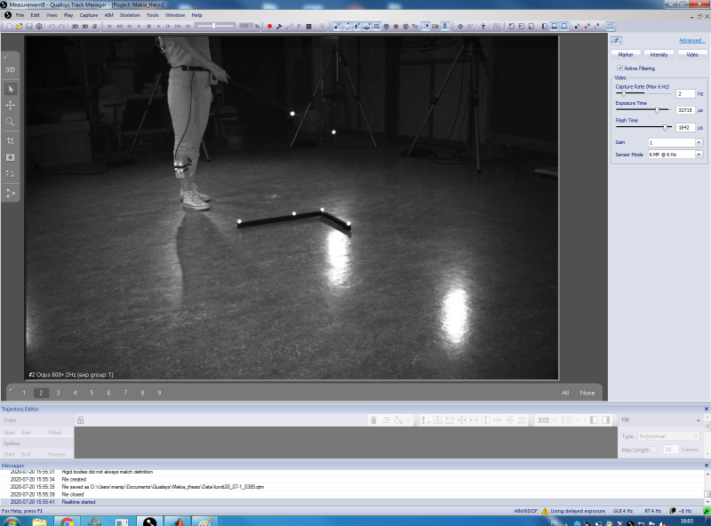Open project folder icon in toolbar

(19, 26)
